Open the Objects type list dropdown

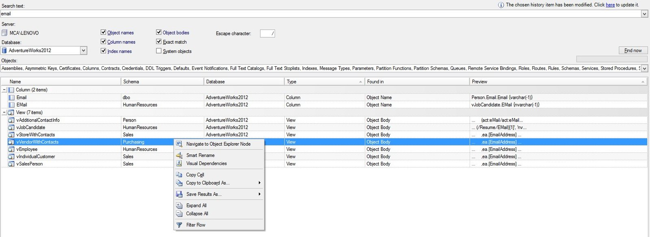tap(644, 68)
